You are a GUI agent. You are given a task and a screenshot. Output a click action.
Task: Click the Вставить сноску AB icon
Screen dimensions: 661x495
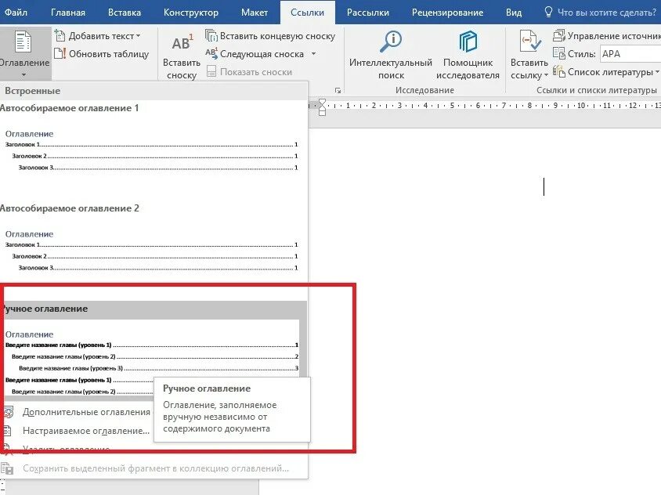[x=182, y=43]
